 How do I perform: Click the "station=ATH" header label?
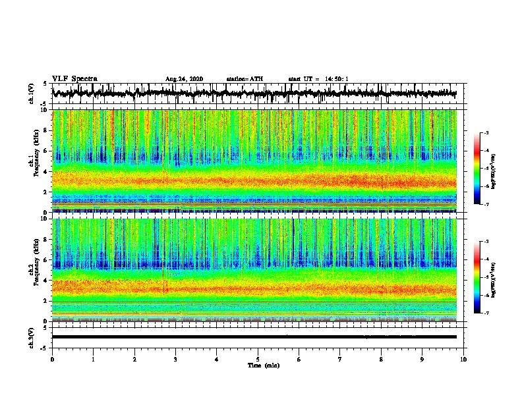[245, 79]
